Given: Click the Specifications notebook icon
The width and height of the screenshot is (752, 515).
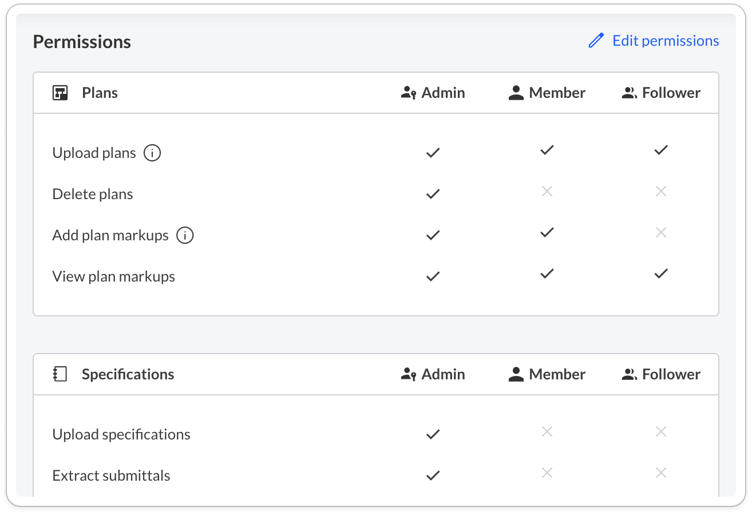Looking at the screenshot, I should pos(60,374).
